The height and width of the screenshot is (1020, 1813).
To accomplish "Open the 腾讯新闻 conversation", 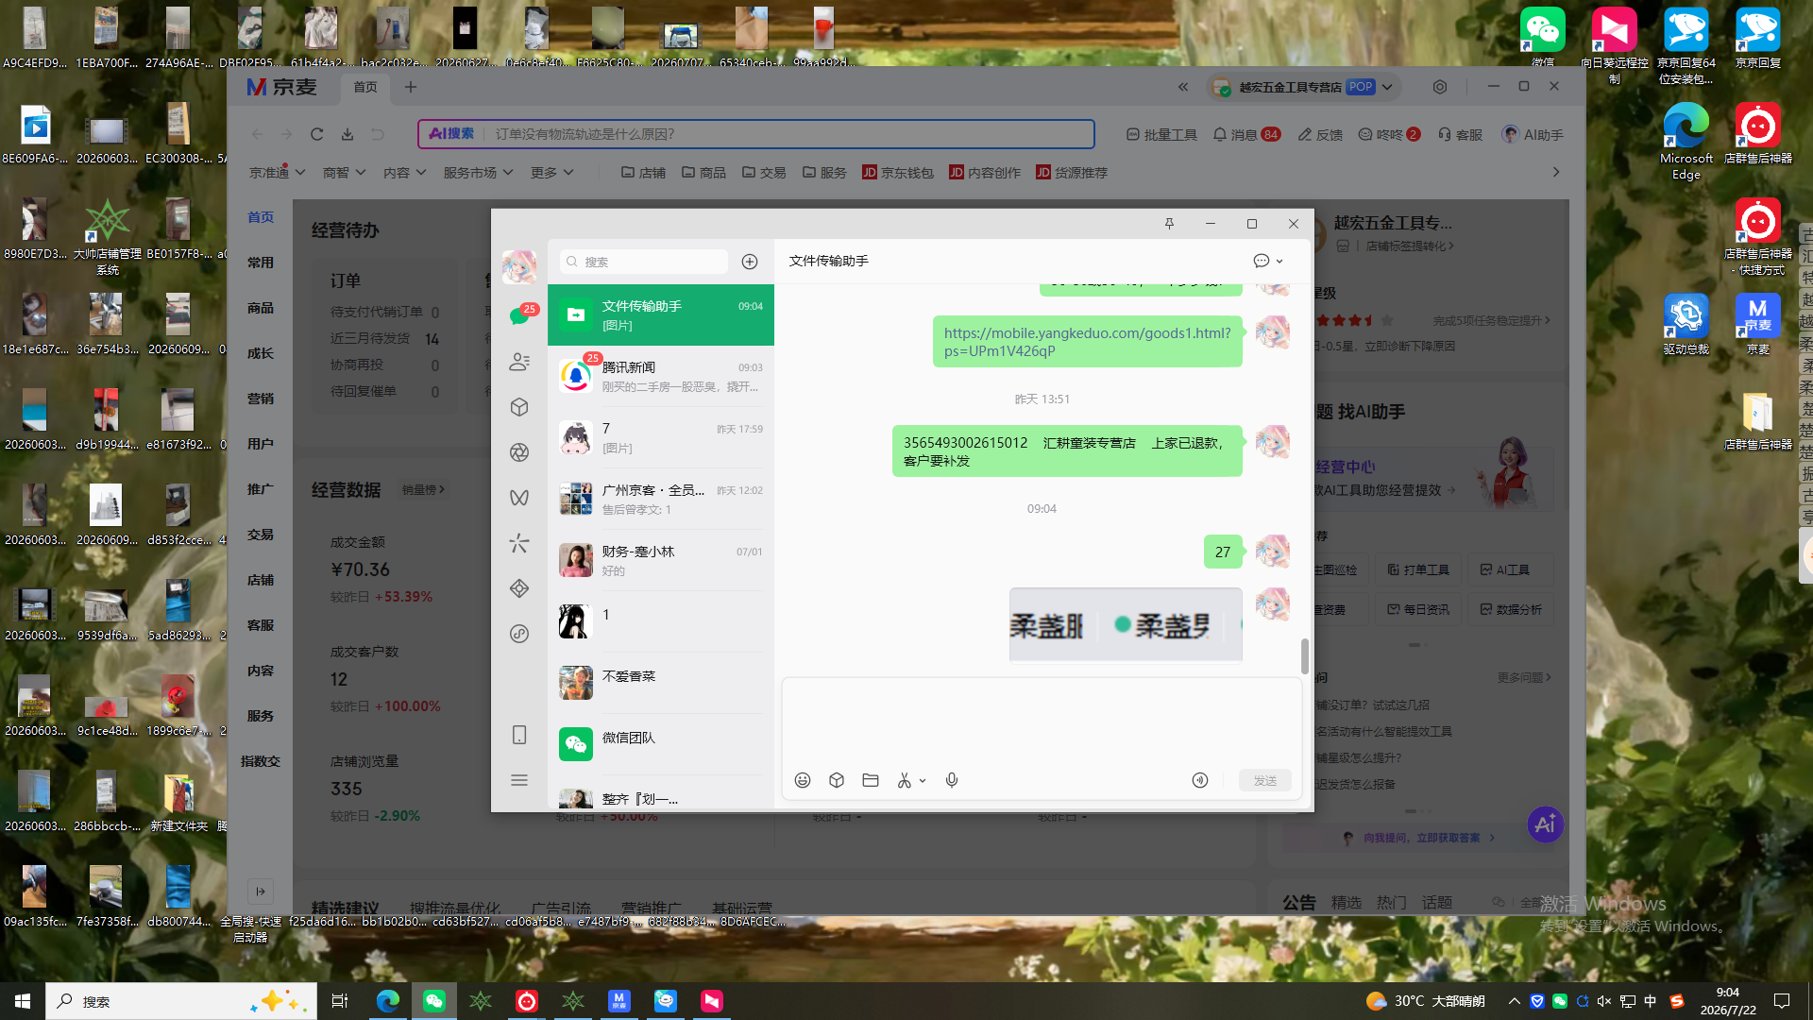I will [661, 376].
